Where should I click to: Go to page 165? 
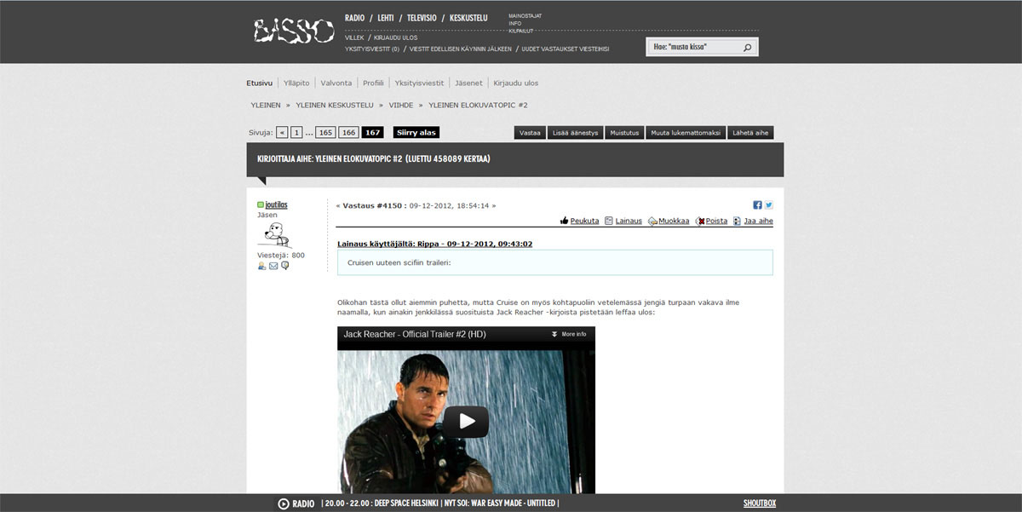(x=325, y=132)
